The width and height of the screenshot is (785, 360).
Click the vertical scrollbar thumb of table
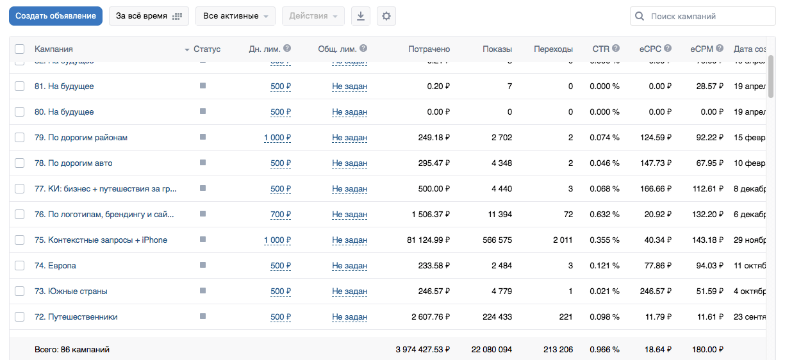click(x=770, y=77)
